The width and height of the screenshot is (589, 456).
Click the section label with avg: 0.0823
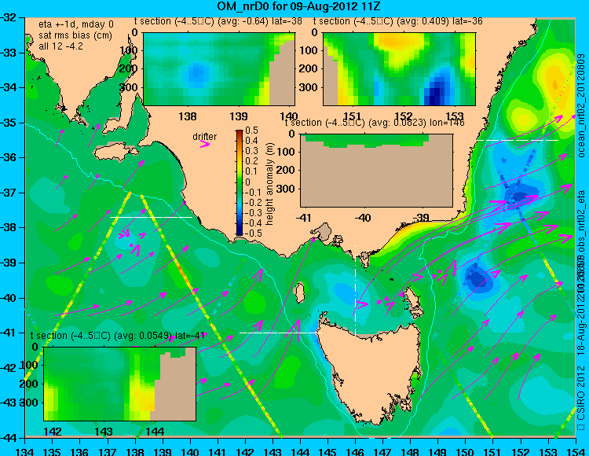click(x=375, y=123)
